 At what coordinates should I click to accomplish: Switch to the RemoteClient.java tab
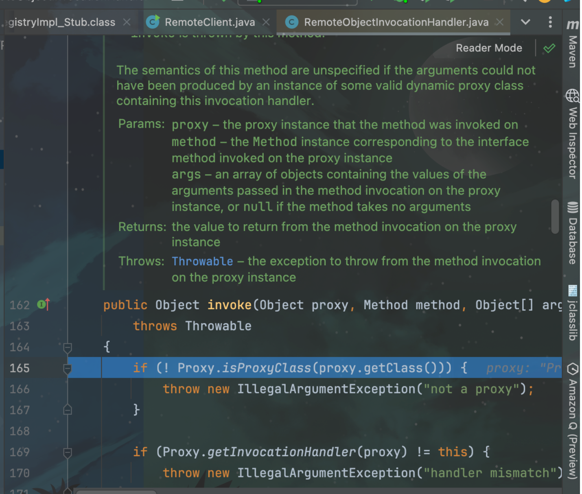pyautogui.click(x=209, y=22)
